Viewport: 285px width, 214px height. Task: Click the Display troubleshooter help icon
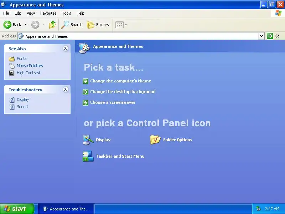pyautogui.click(x=12, y=100)
